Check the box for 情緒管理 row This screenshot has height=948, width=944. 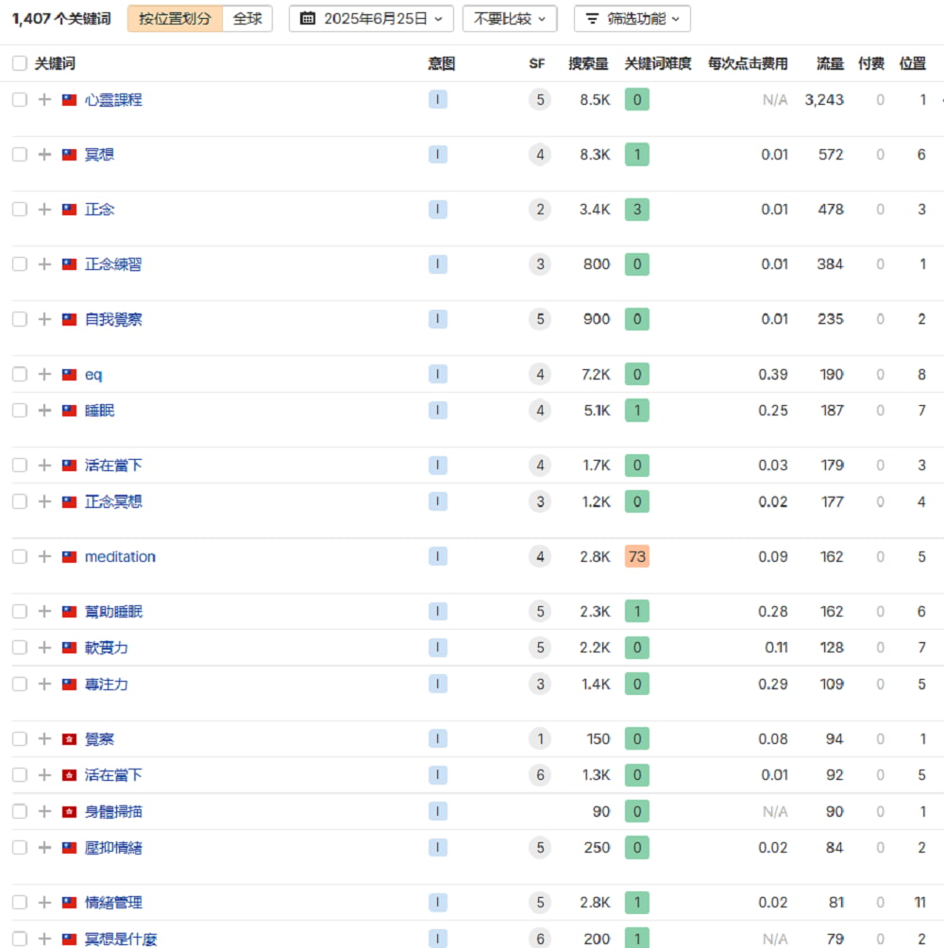pos(19,903)
